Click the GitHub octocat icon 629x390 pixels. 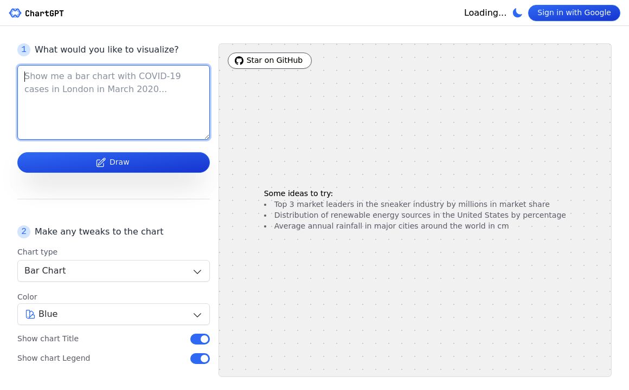(x=239, y=61)
